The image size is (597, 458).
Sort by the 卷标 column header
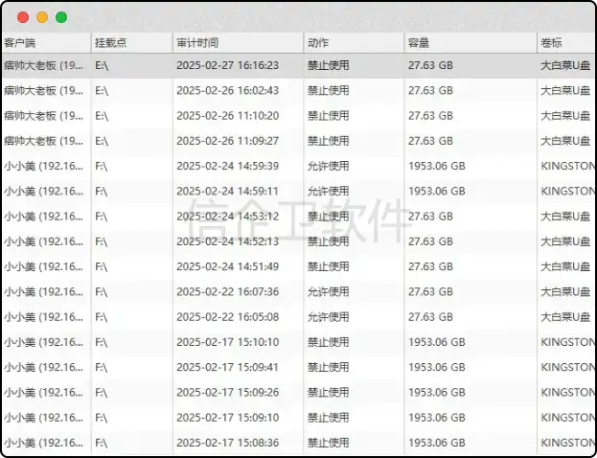tap(566, 43)
